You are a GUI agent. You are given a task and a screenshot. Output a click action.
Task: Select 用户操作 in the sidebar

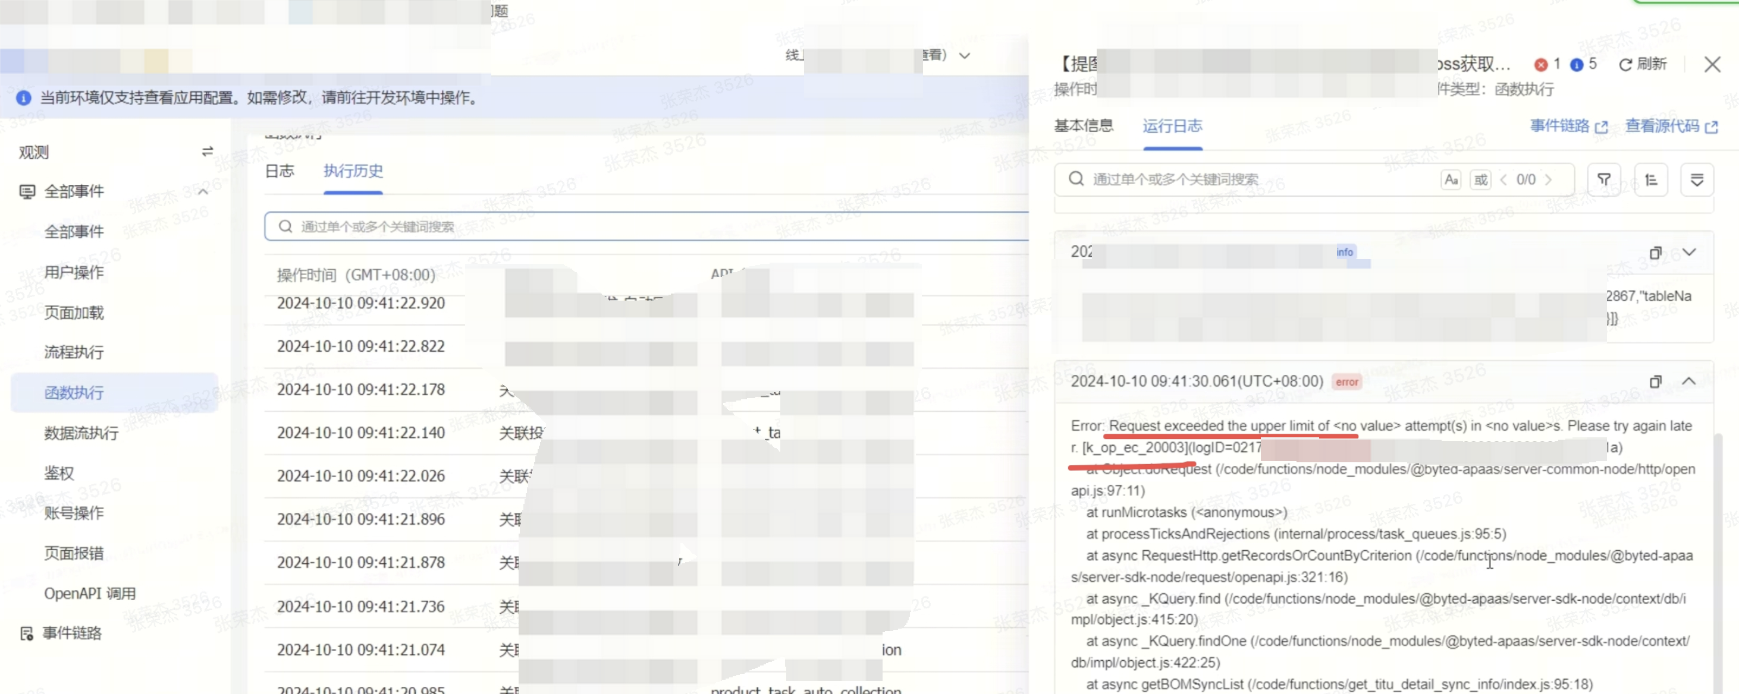[x=74, y=273]
